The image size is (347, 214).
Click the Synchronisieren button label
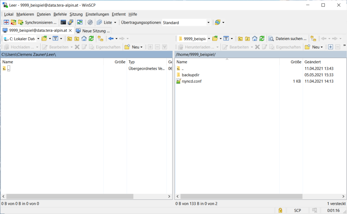[41, 23]
